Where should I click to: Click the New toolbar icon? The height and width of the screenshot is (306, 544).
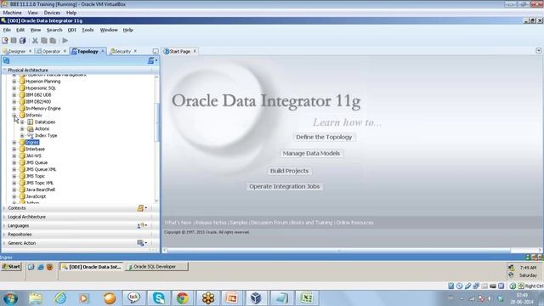(5, 41)
